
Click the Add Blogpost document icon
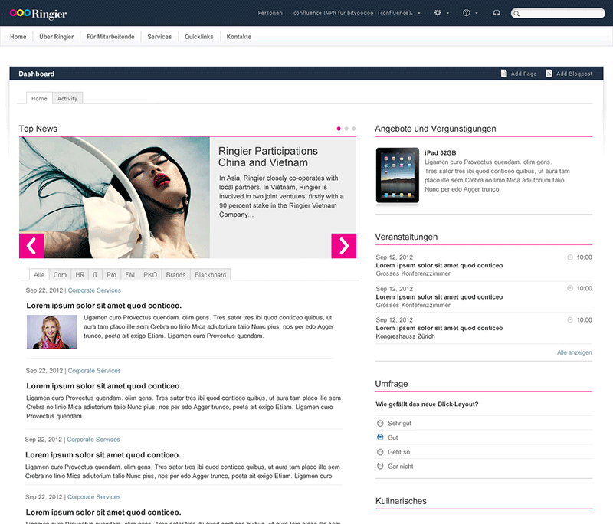[549, 73]
